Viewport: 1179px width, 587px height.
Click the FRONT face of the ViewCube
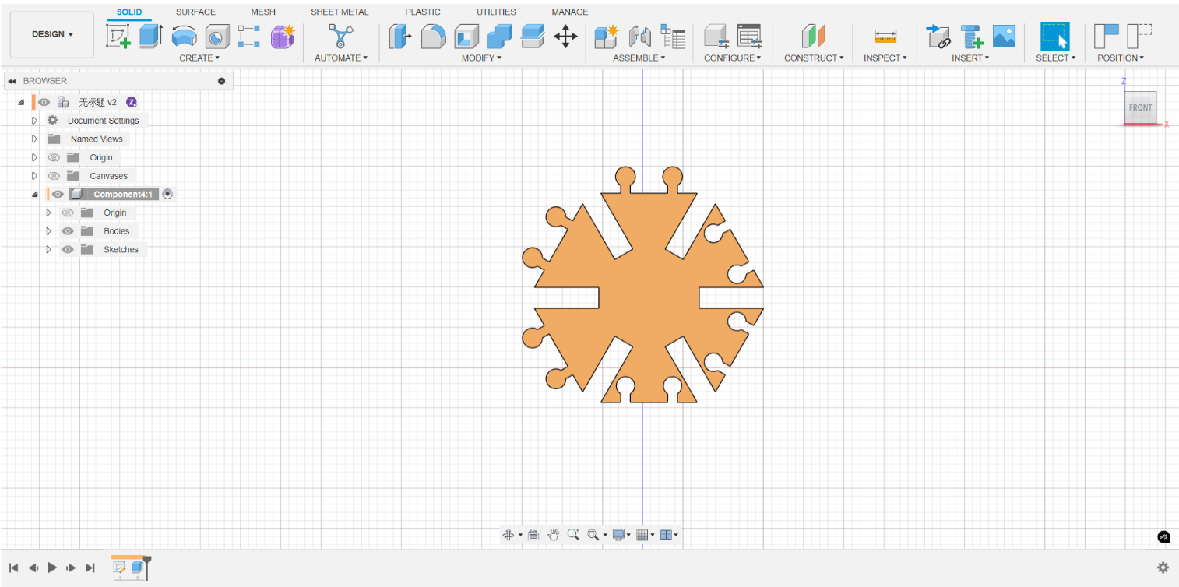click(x=1140, y=107)
